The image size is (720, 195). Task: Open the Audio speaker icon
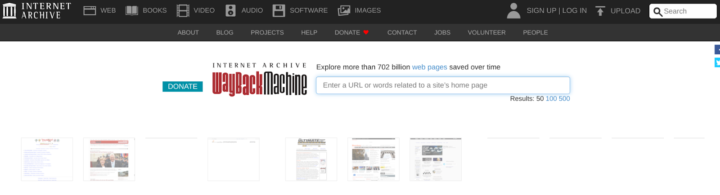tap(230, 10)
